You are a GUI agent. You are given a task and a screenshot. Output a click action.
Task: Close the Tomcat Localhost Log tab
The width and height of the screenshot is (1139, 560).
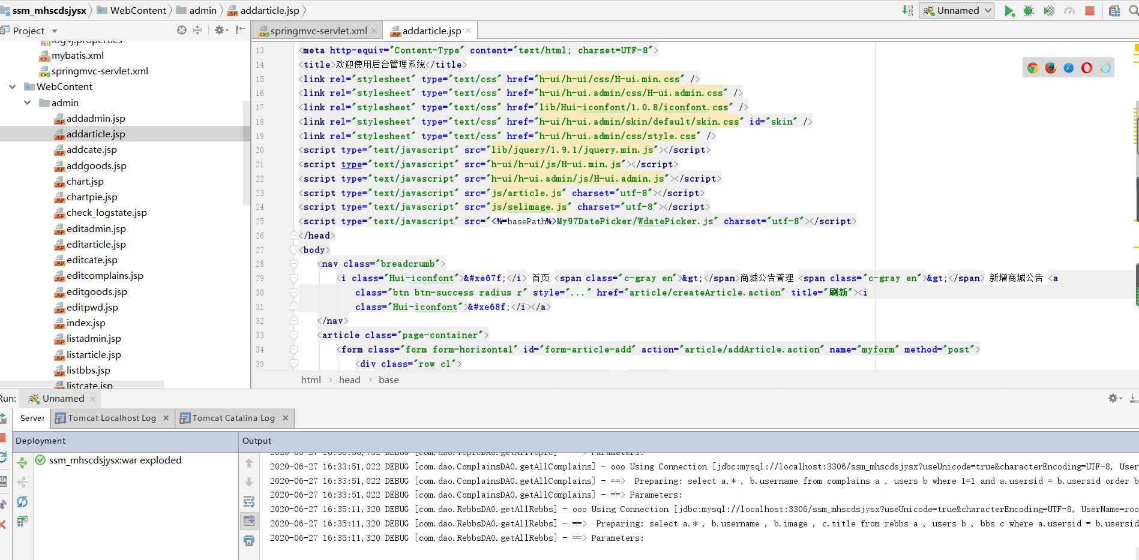tap(166, 418)
